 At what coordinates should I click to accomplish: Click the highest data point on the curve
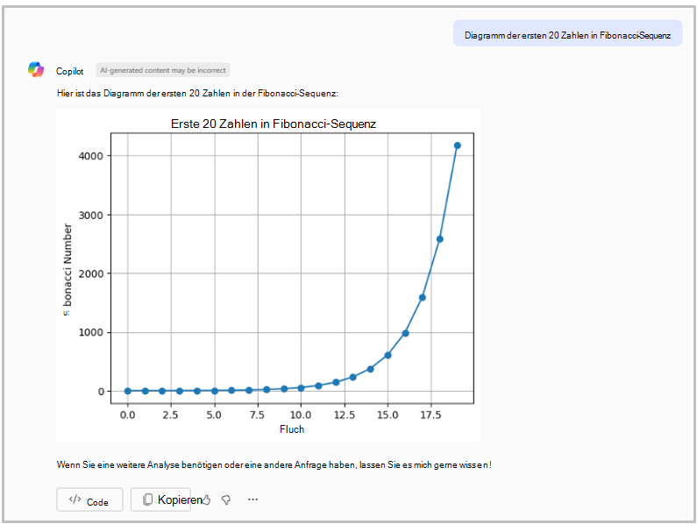(457, 145)
